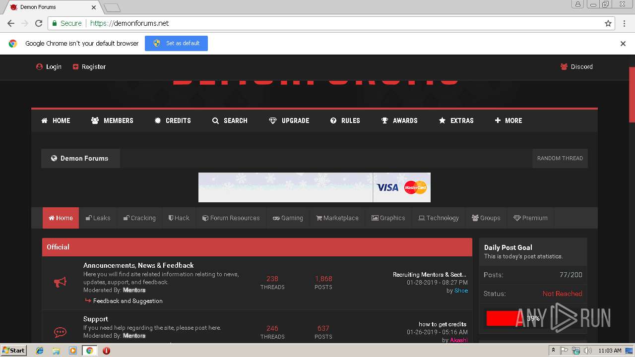The width and height of the screenshot is (635, 357).
Task: Open RULES in main navigation
Action: 345,120
